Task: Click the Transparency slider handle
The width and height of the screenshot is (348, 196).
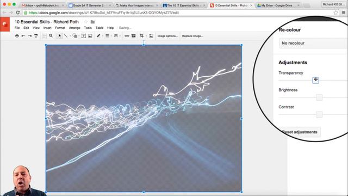Action: (x=315, y=80)
